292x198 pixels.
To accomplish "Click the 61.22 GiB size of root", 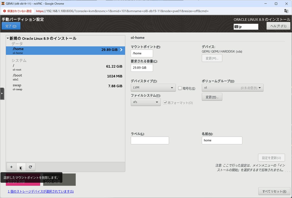I will [114, 66].
